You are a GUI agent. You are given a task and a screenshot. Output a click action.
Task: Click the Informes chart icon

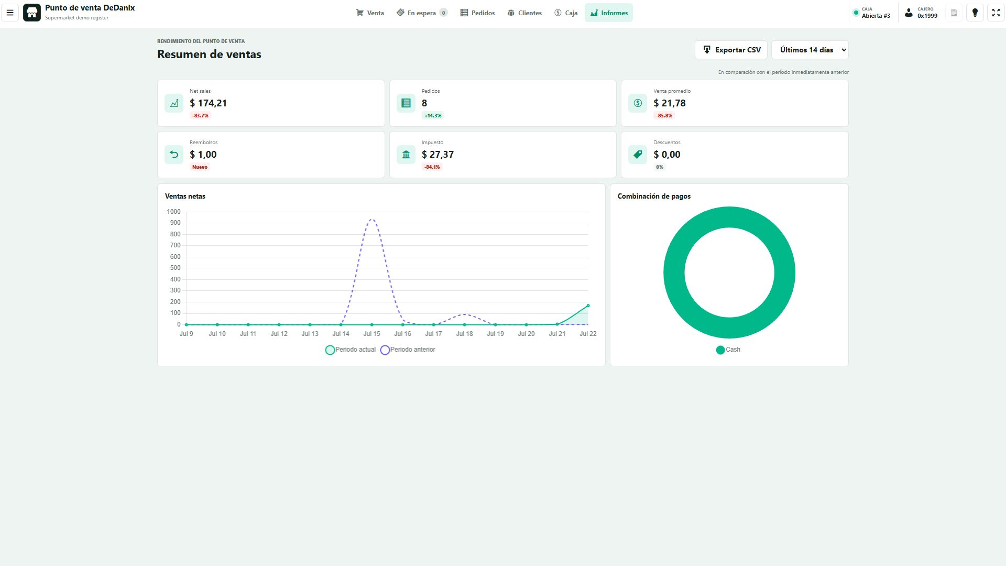594,13
